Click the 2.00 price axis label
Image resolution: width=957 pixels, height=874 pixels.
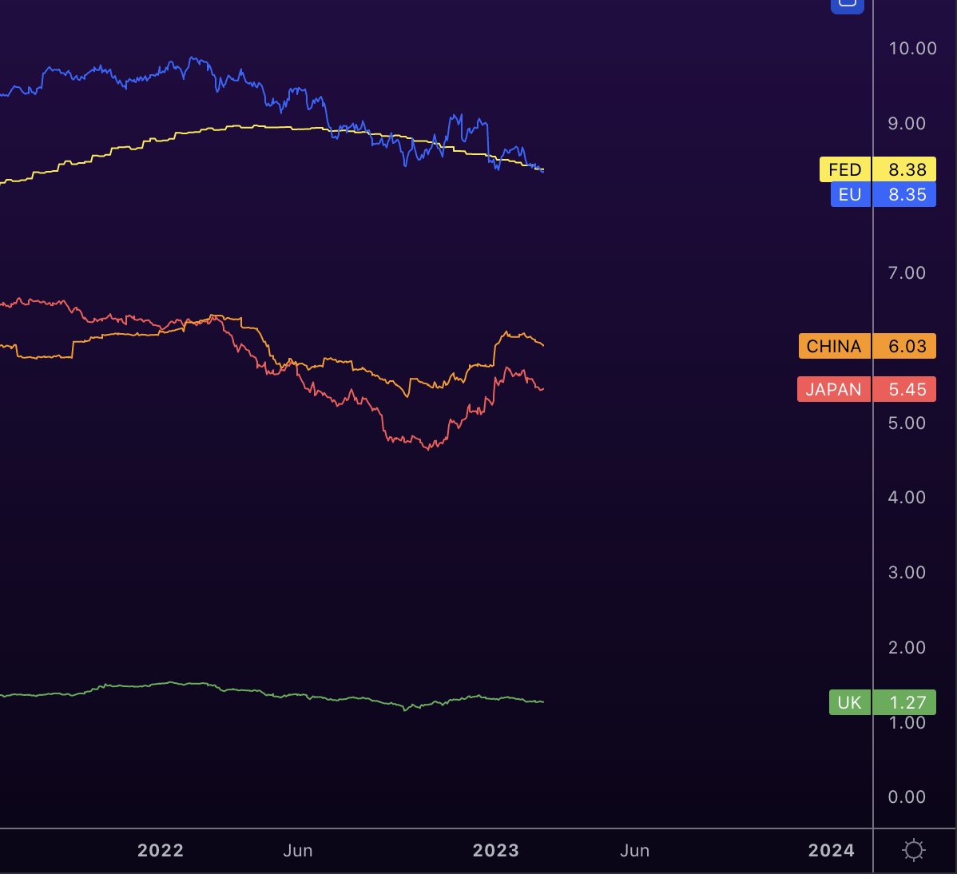tap(907, 648)
